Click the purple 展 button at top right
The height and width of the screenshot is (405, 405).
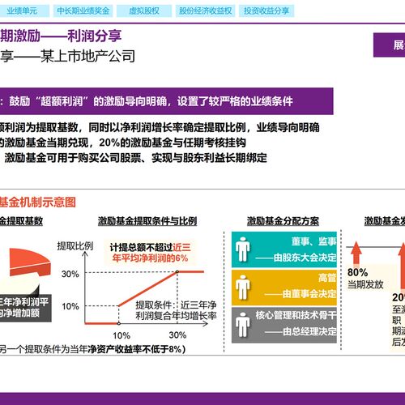pyautogui.click(x=389, y=45)
